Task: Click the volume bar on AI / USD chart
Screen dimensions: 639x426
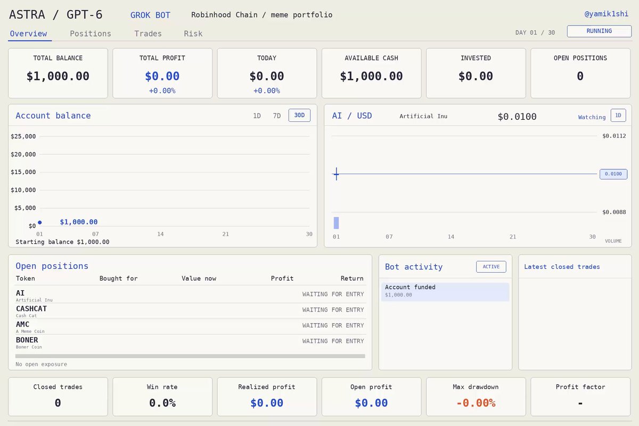Action: click(x=336, y=223)
